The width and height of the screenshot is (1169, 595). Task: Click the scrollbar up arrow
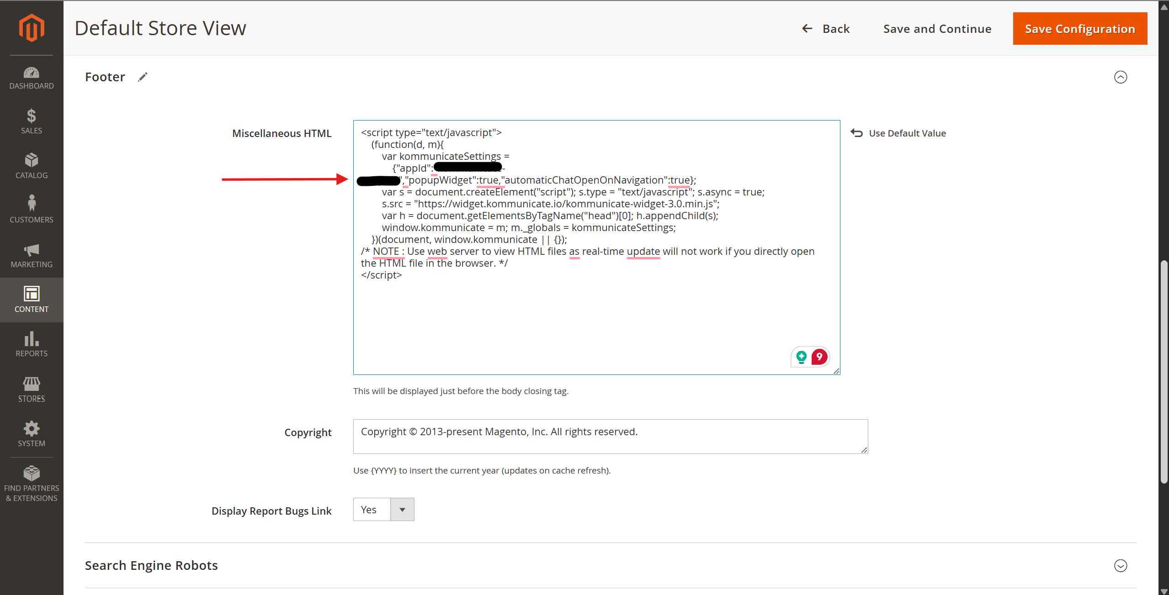click(x=1164, y=6)
